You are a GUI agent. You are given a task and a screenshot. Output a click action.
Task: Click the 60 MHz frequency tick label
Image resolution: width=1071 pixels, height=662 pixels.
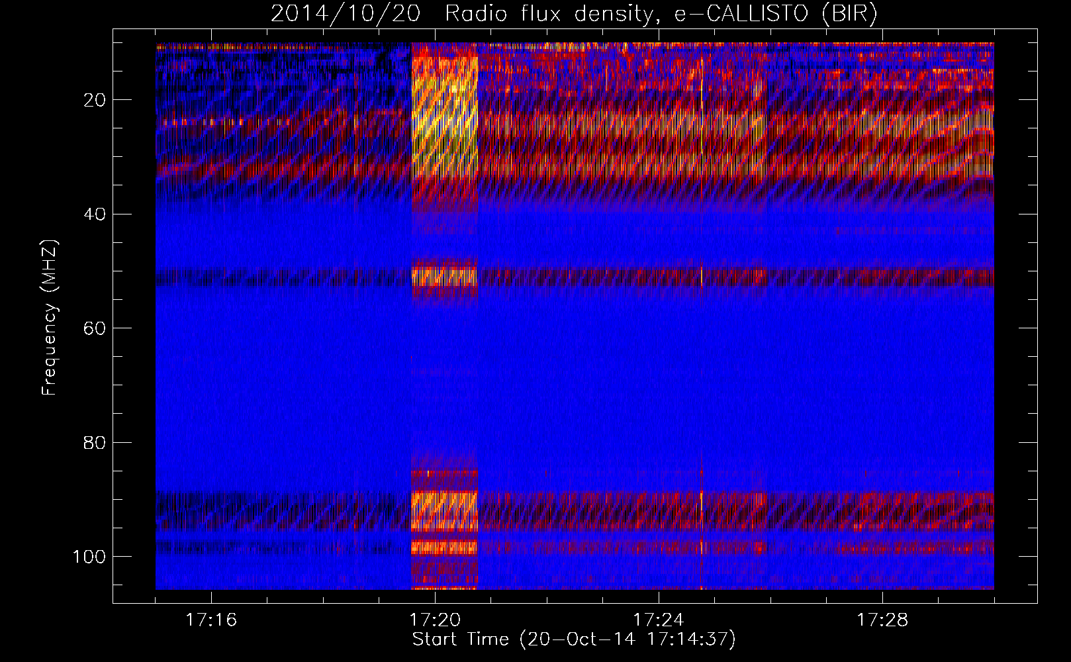[95, 328]
